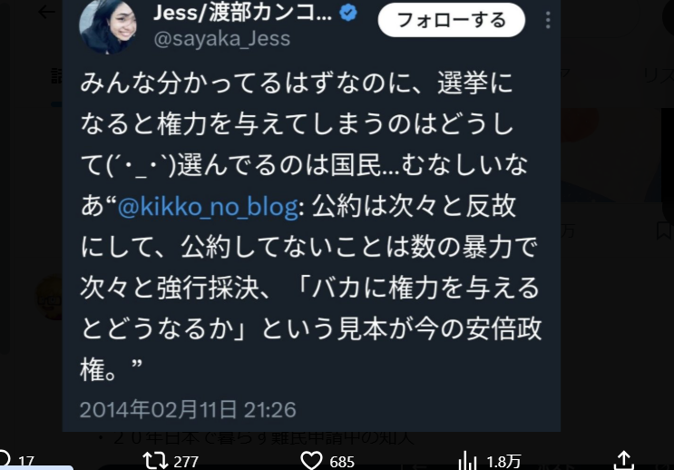Visit the @sayaka_Jess handle

[x=222, y=39]
